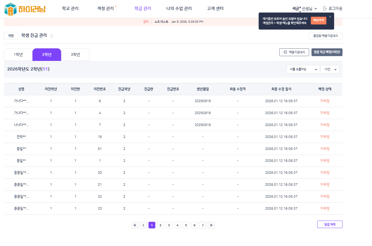
Task: Switch to the 1학년 tab
Action: [x=18, y=55]
